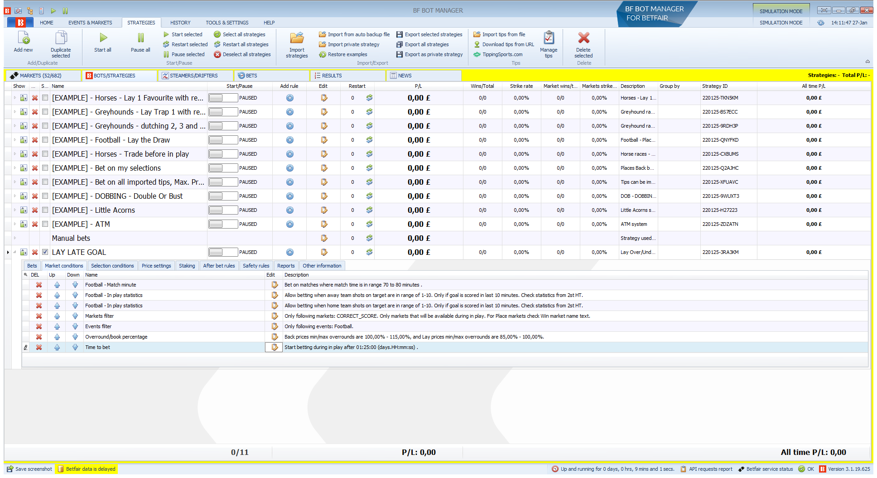Click the Duplicate selected icon
Screen dimensions: 877x478
(61, 38)
